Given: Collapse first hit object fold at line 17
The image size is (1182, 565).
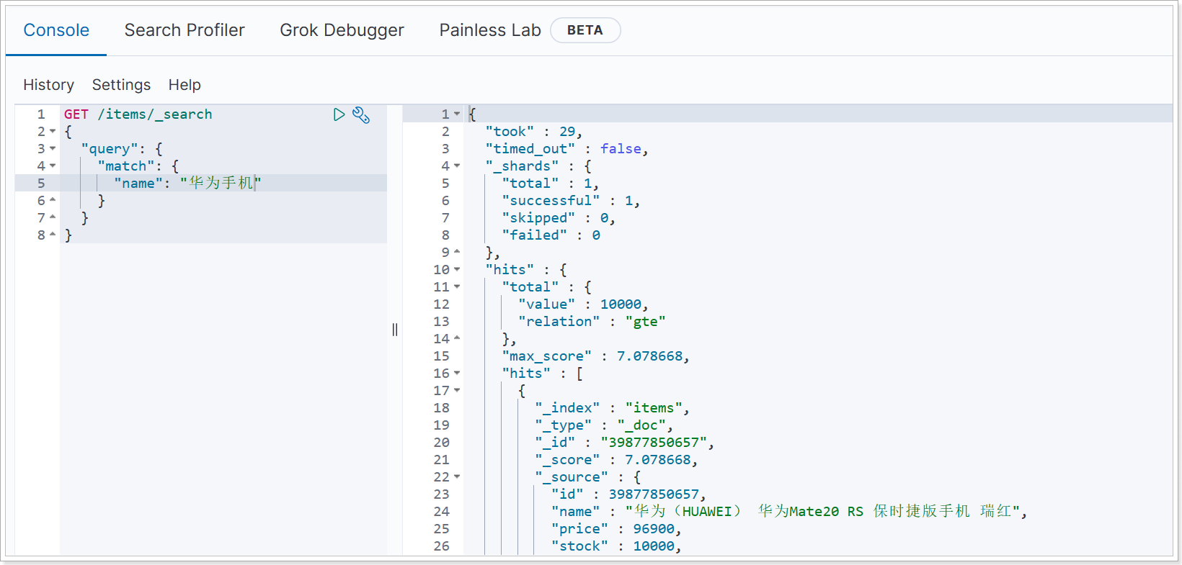Looking at the screenshot, I should click(457, 391).
